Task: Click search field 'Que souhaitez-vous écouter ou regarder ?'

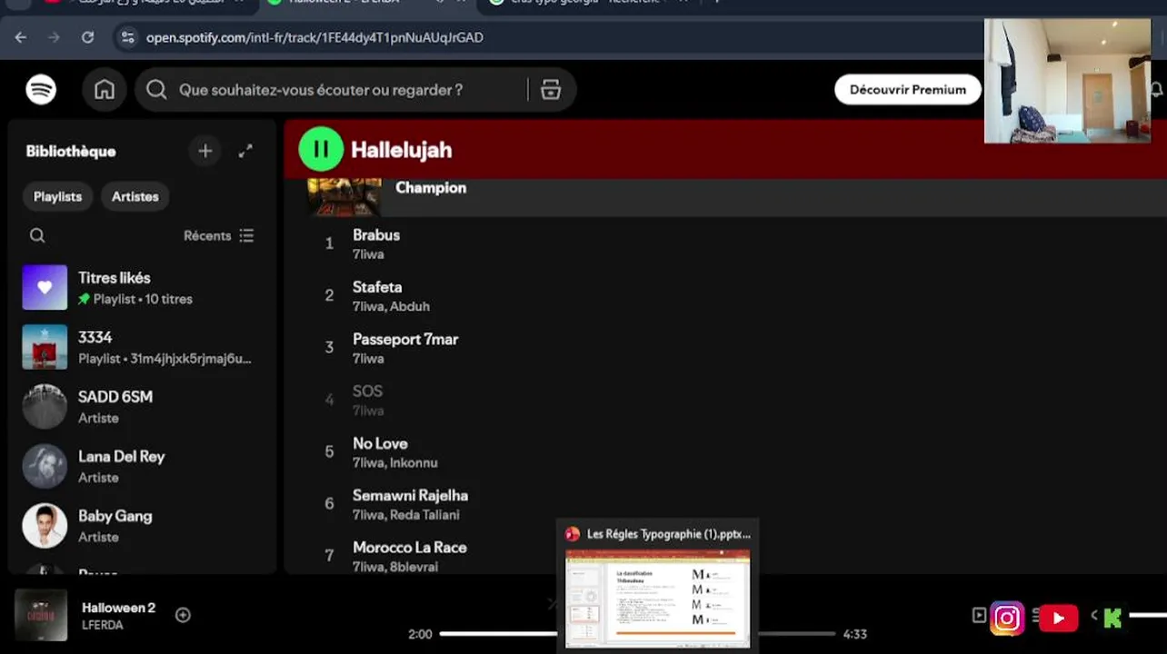Action: (x=320, y=90)
